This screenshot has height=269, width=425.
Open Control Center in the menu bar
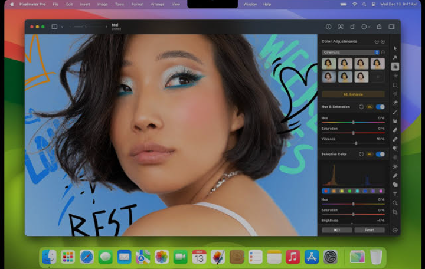374,4
